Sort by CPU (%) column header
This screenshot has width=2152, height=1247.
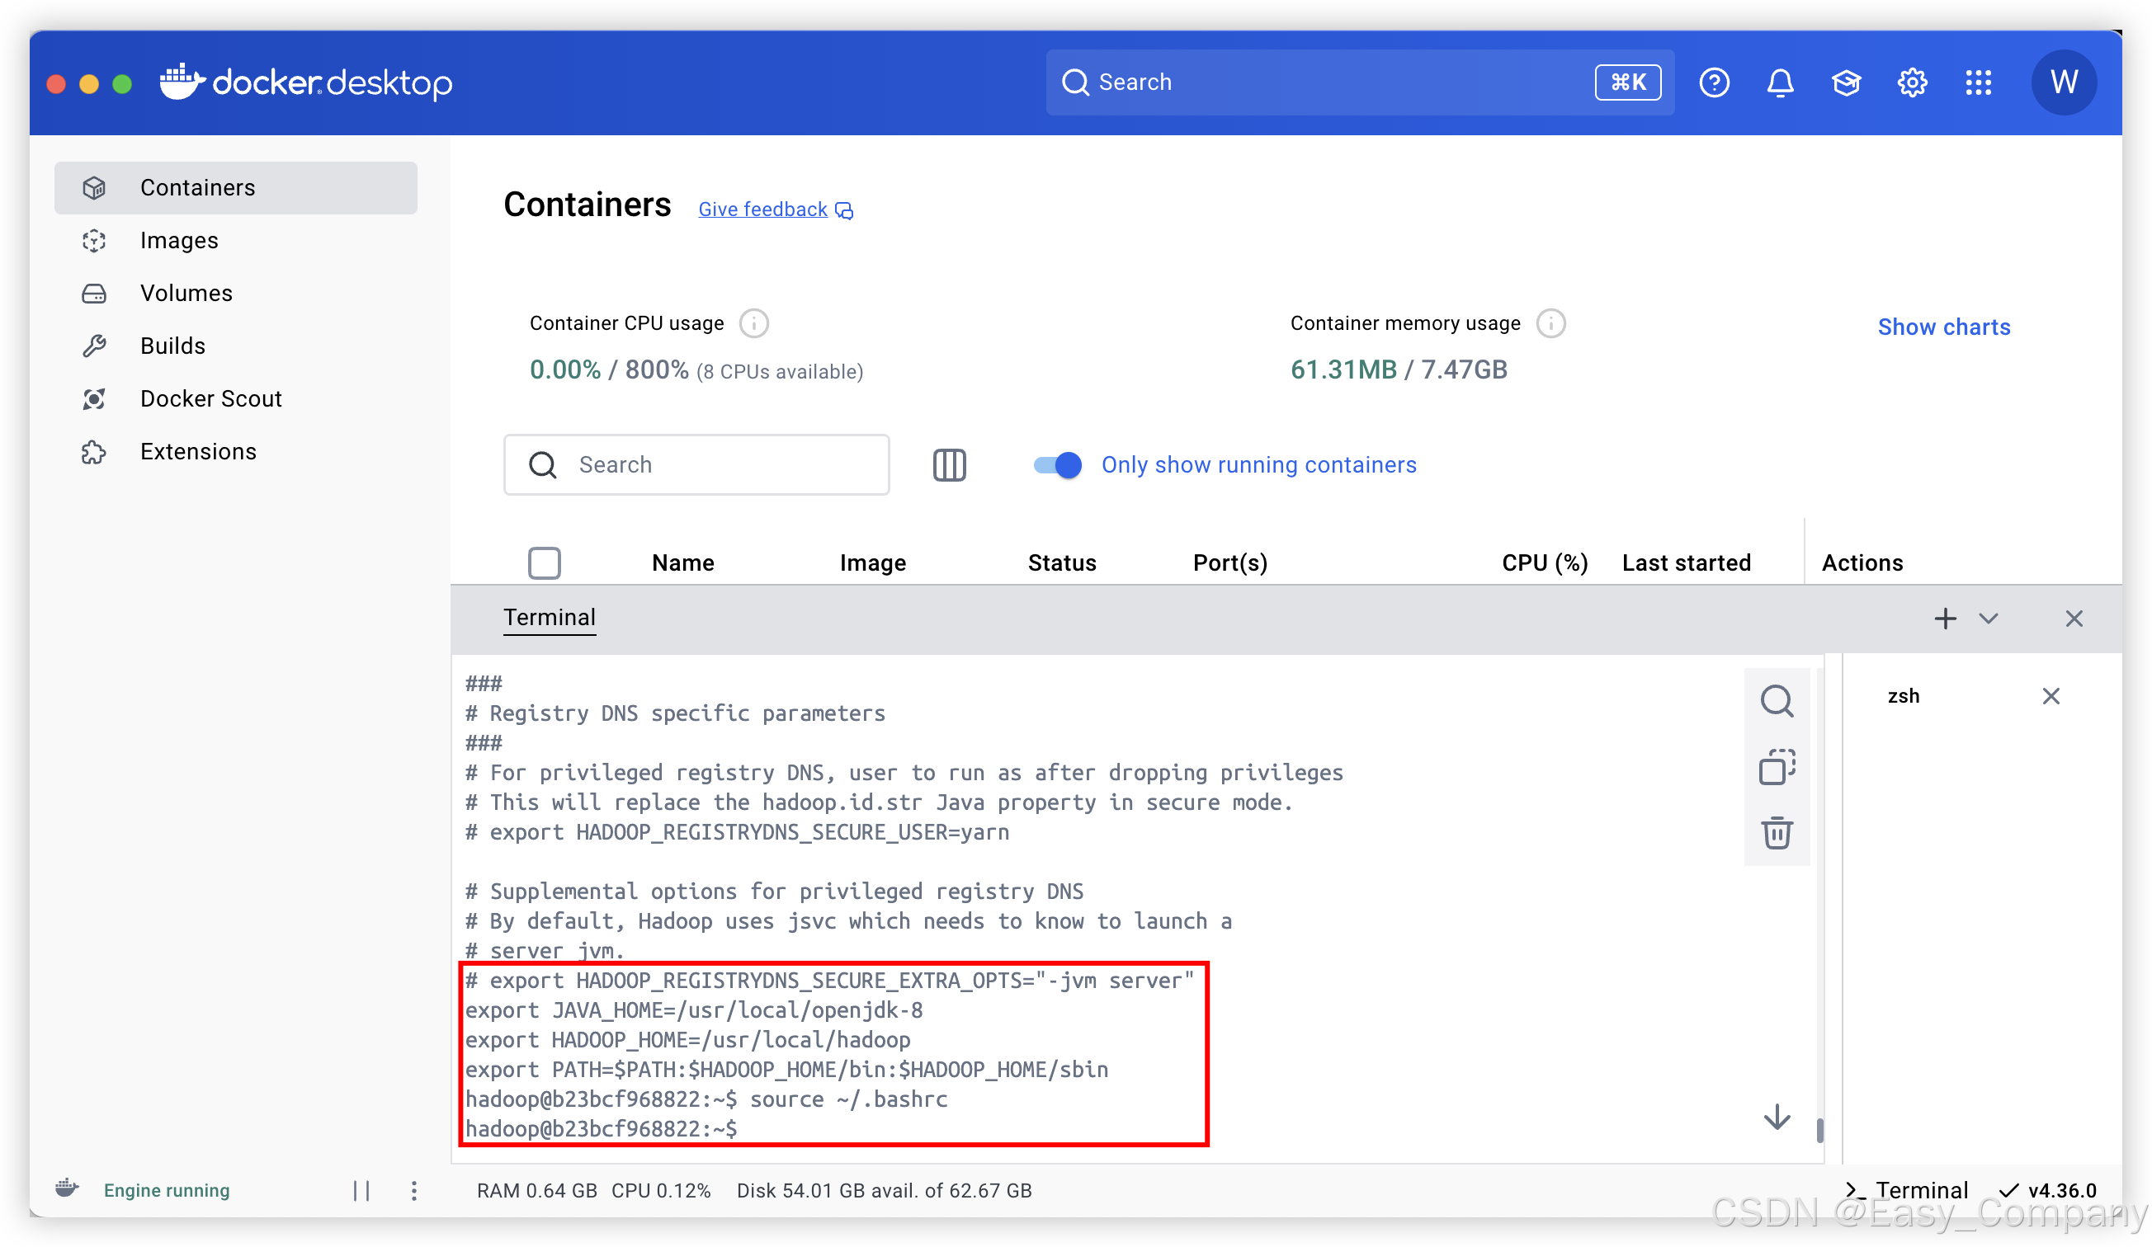pyautogui.click(x=1544, y=562)
